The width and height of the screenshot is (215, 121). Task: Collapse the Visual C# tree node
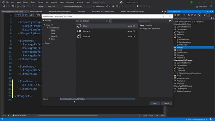click(44, 25)
